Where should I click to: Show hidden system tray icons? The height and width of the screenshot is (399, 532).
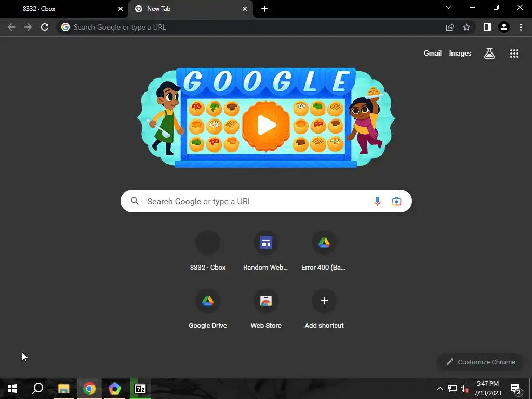coord(440,389)
